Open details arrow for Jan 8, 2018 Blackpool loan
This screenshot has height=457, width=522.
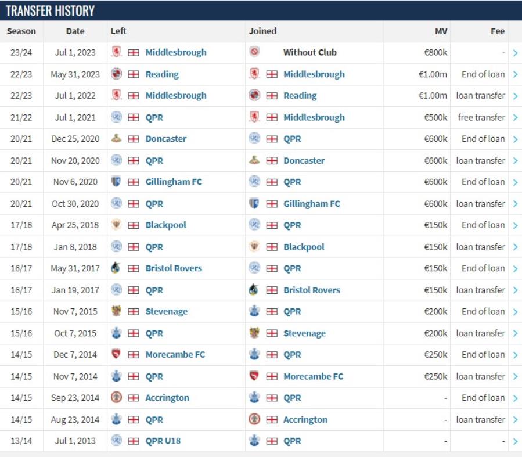(x=516, y=247)
